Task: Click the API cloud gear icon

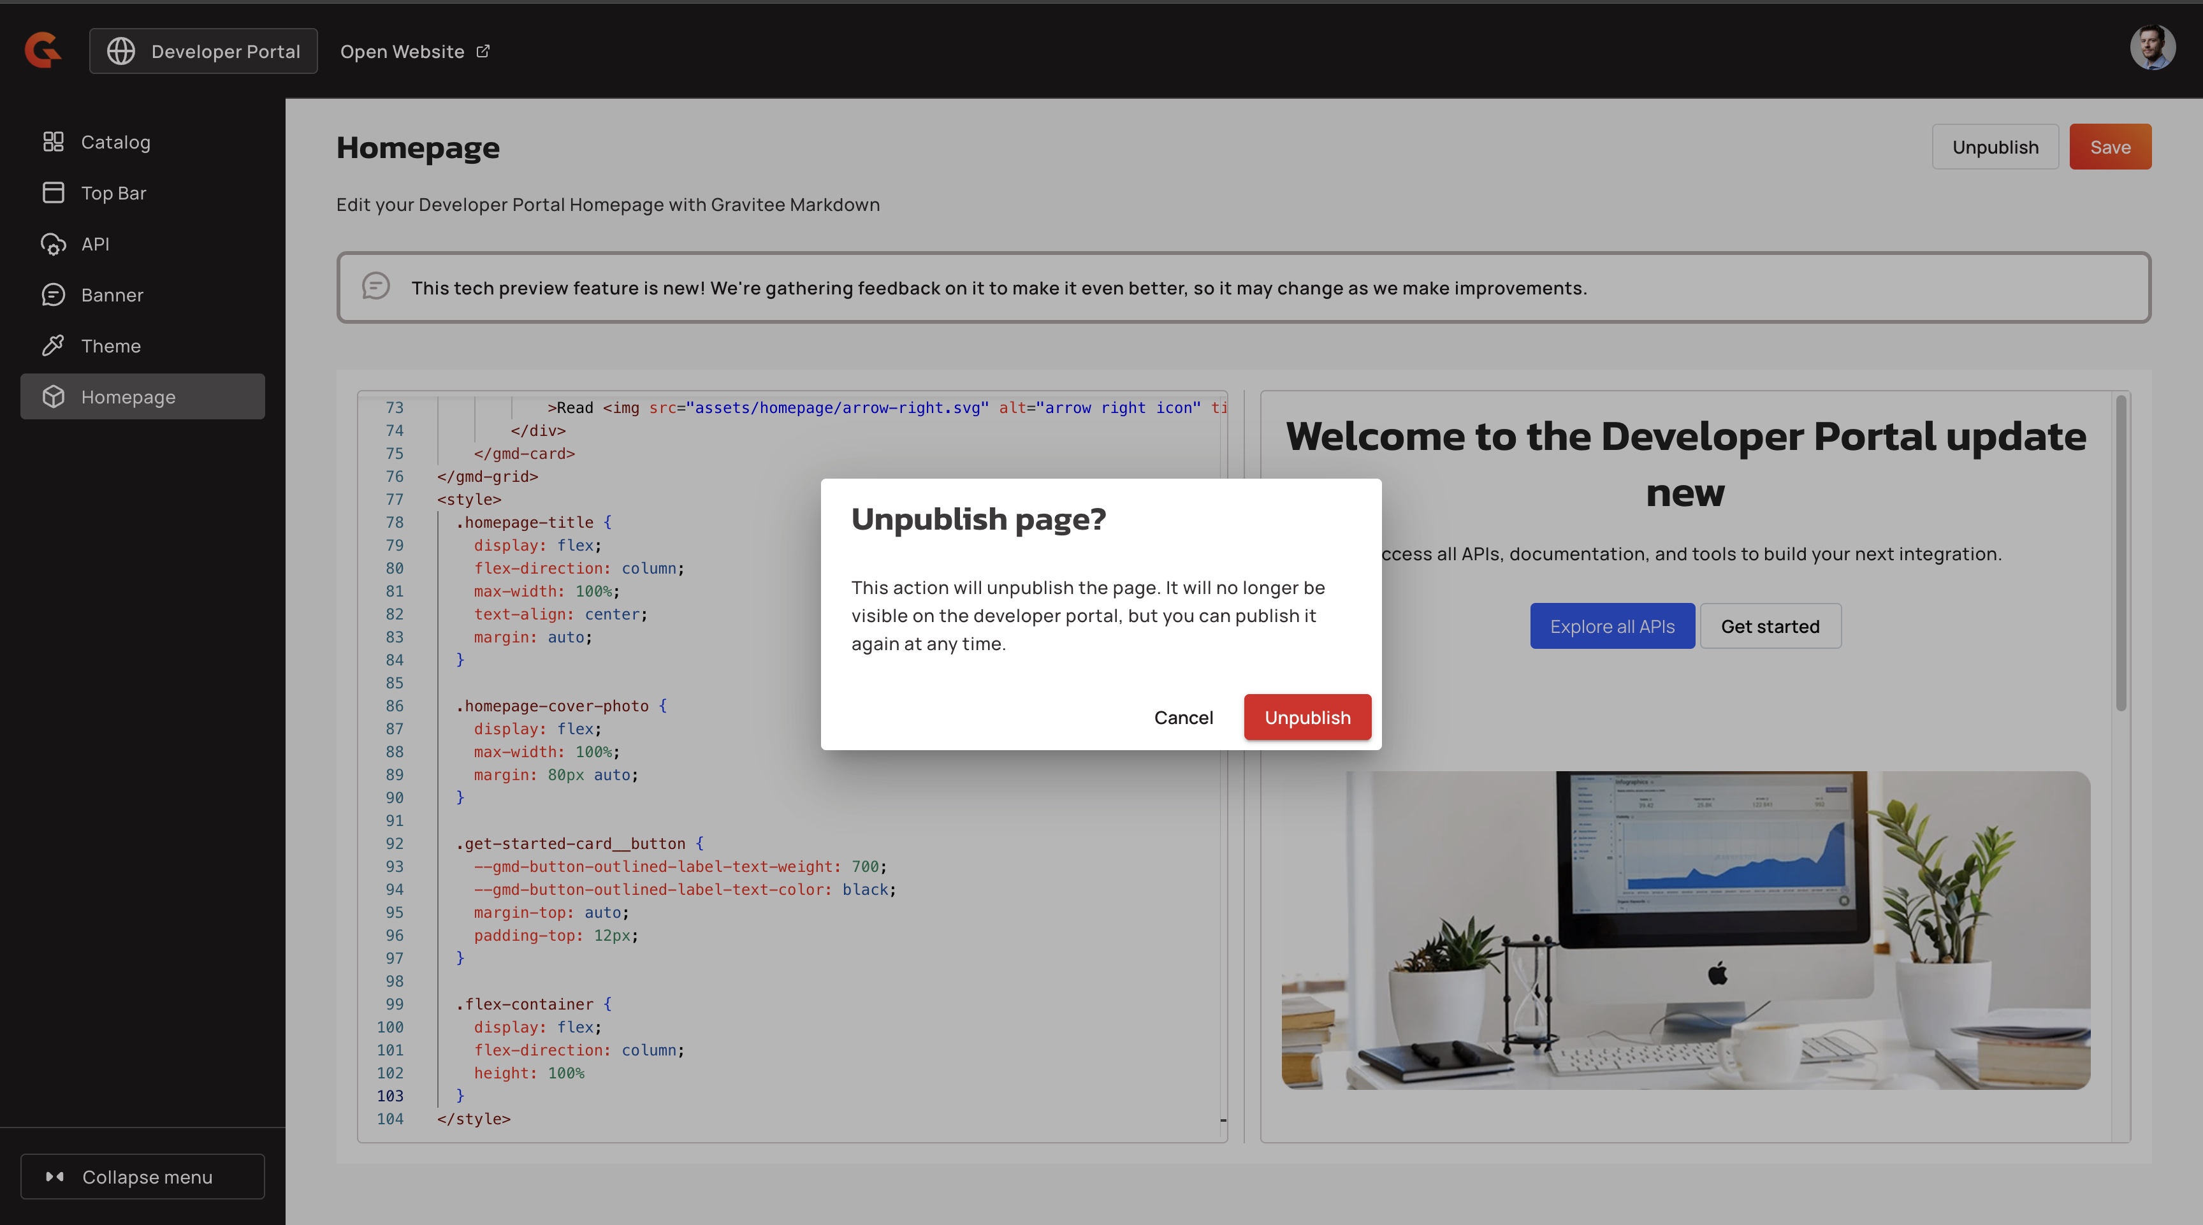Action: (53, 245)
